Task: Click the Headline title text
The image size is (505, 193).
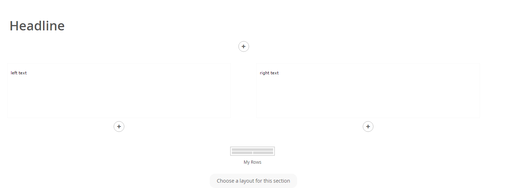Action: [37, 26]
